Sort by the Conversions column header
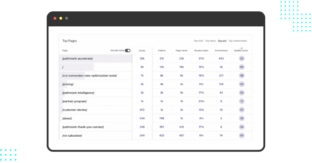312x163 pixels. (x=221, y=51)
